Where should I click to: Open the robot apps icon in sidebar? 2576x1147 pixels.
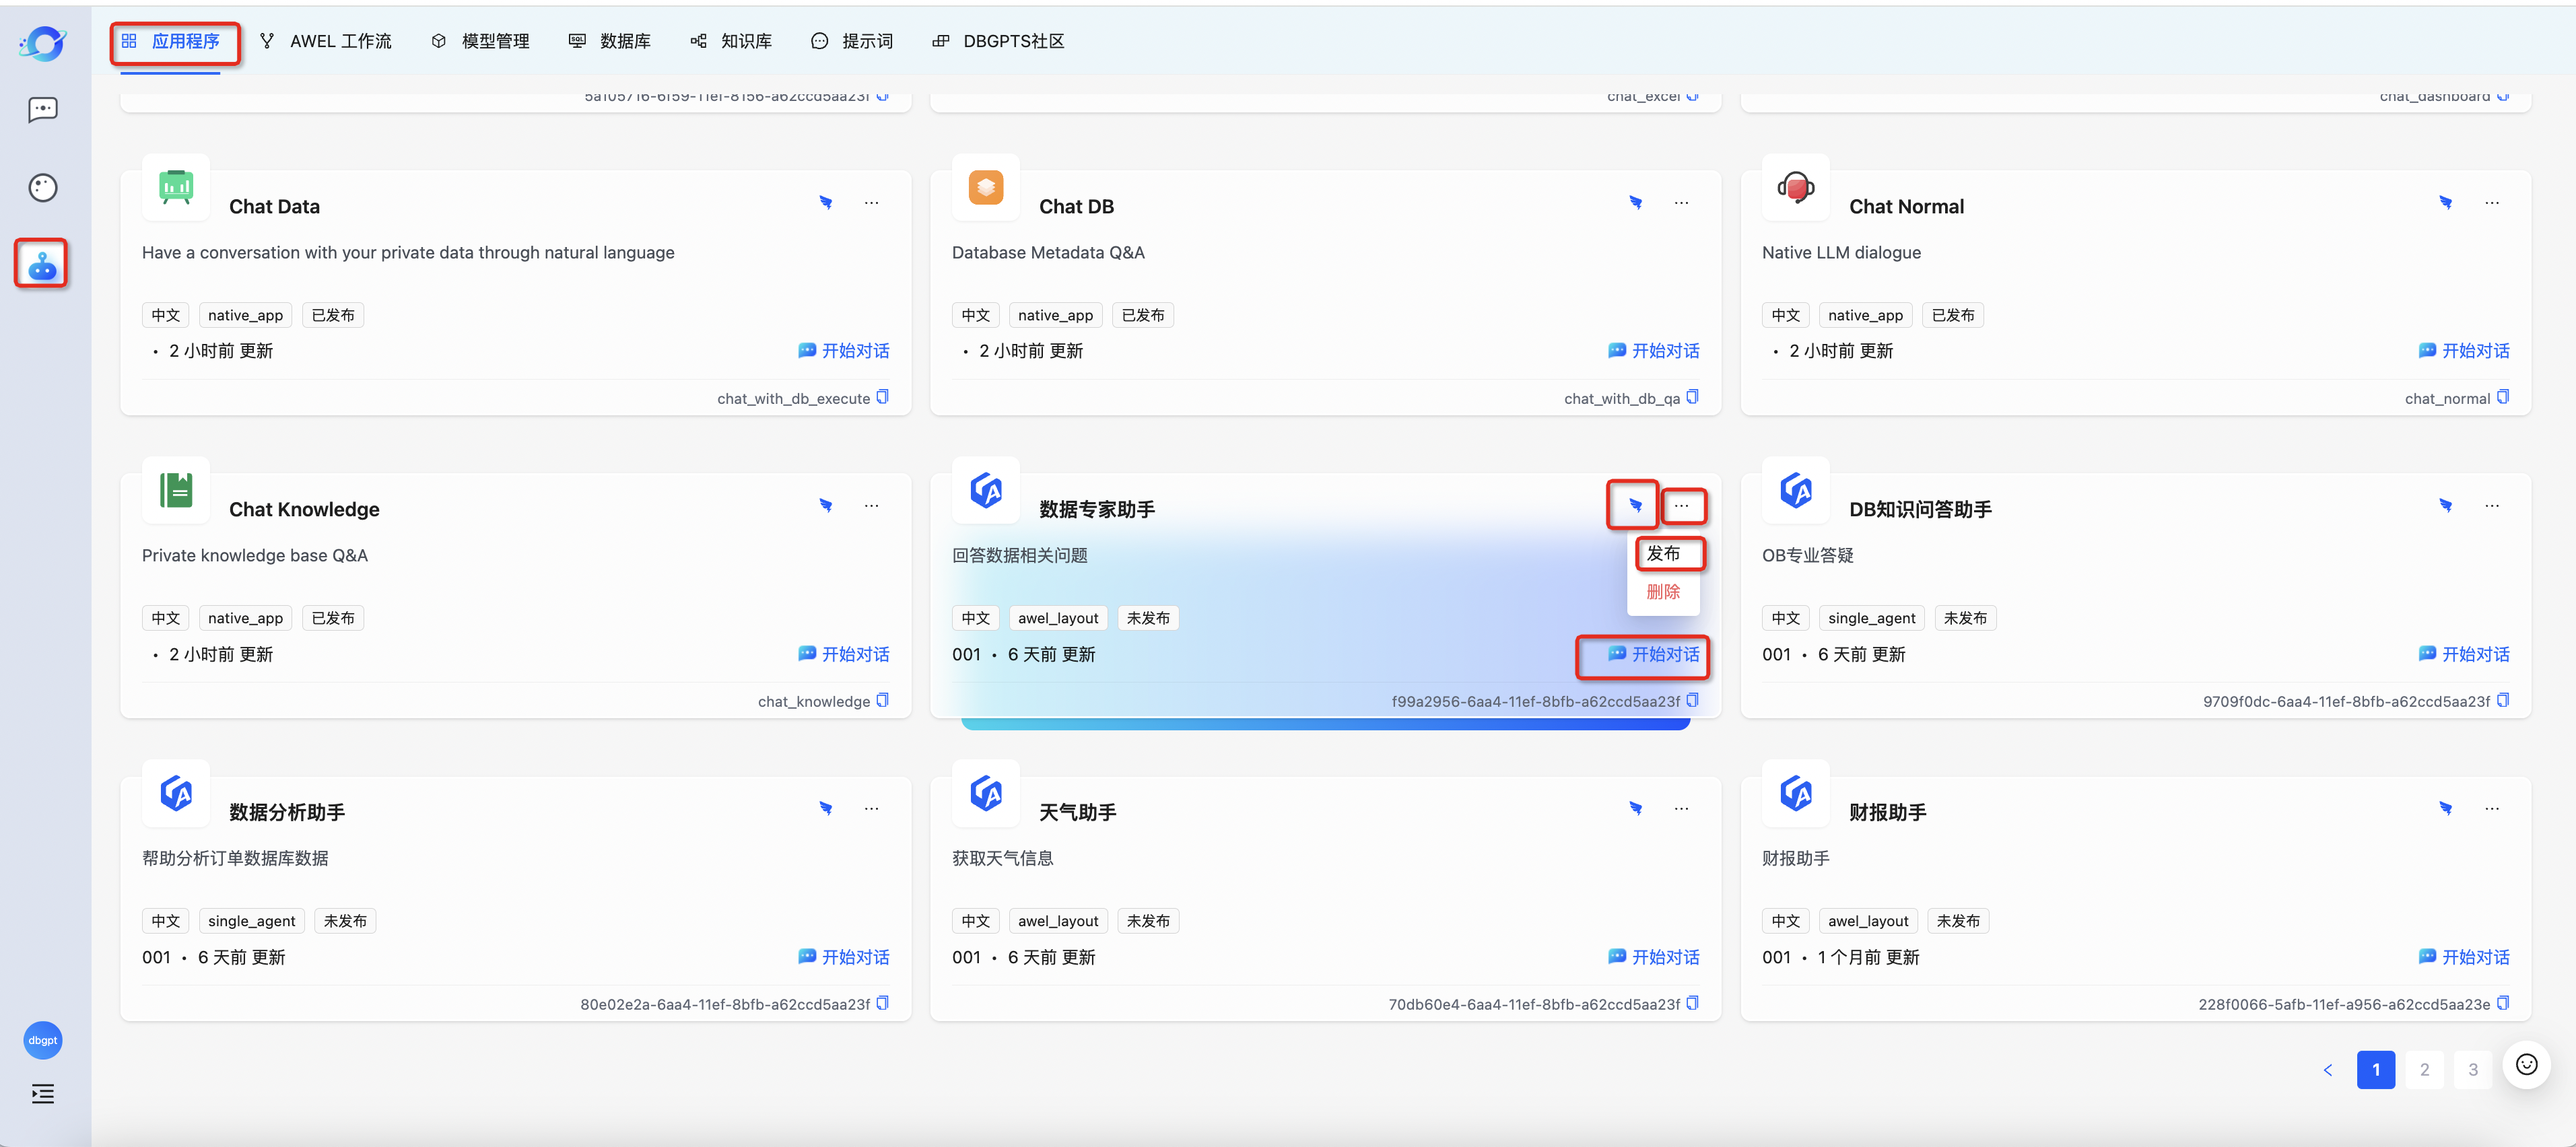click(x=42, y=265)
